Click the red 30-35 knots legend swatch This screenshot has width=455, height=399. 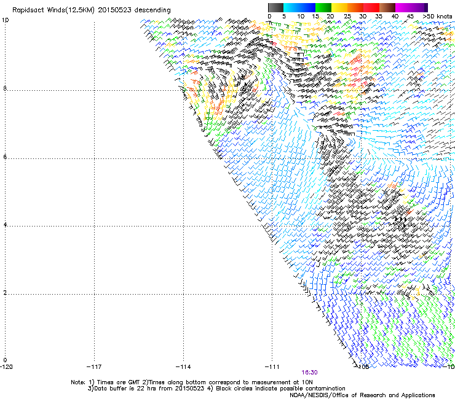click(x=371, y=7)
